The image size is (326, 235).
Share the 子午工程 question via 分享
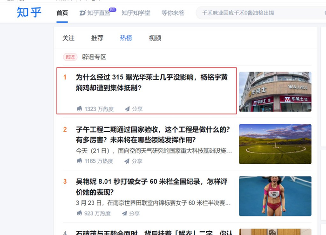[137, 161]
